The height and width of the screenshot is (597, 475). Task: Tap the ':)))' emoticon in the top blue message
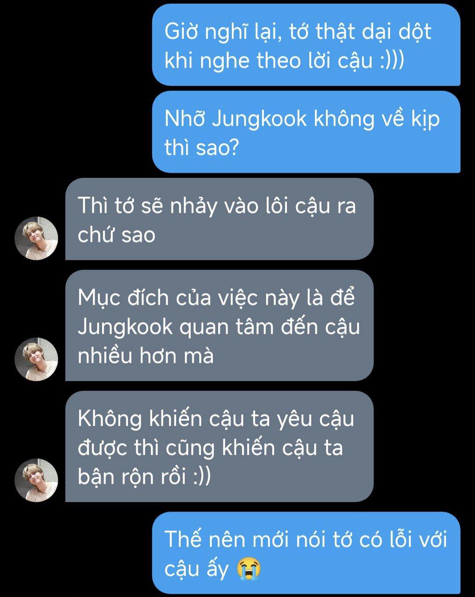[391, 60]
